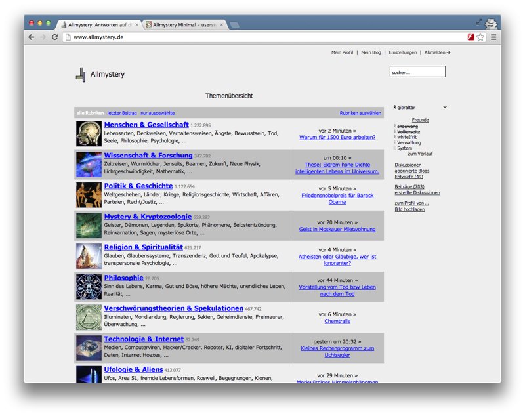Click the Politik & Geschichte thumbnail
This screenshot has width=525, height=416.
click(x=89, y=195)
